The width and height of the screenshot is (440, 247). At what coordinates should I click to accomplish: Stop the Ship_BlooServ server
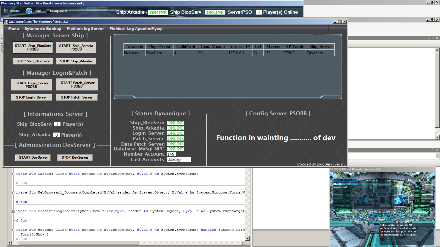[x=33, y=61]
